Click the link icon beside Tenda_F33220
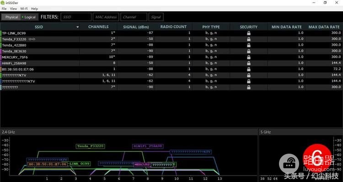The width and height of the screenshot is (343, 182). (32, 39)
